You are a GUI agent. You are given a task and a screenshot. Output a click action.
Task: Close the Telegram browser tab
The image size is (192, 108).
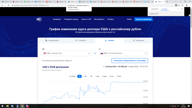point(98,2)
